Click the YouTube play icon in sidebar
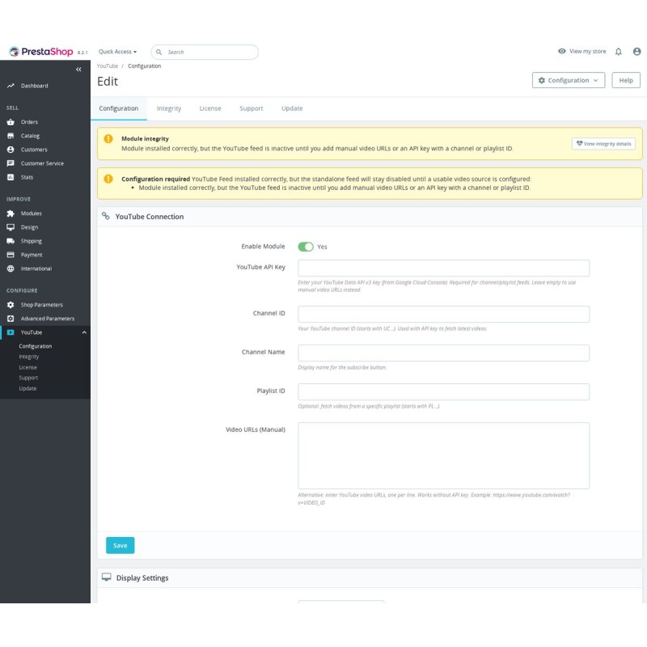Image resolution: width=647 pixels, height=647 pixels. pyautogui.click(x=11, y=332)
